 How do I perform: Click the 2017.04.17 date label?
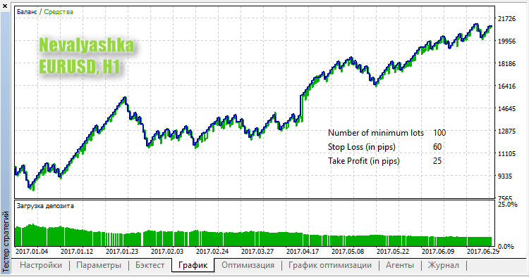303,252
